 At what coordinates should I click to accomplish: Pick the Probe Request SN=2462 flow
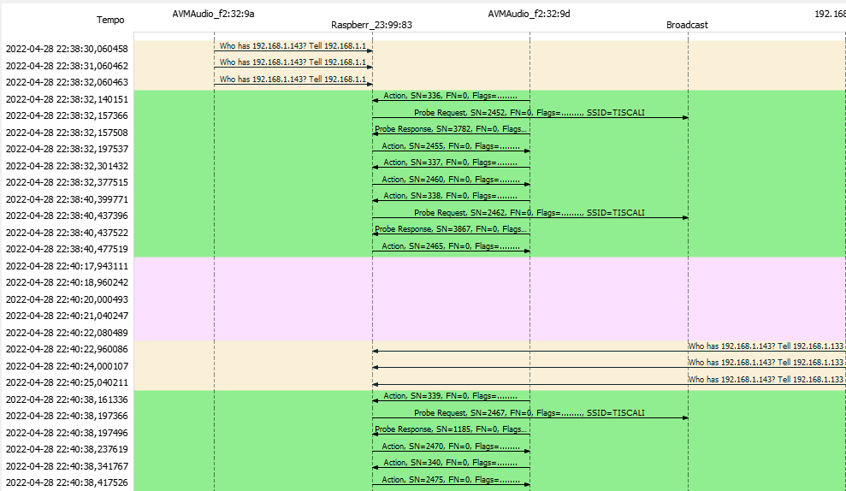529,213
